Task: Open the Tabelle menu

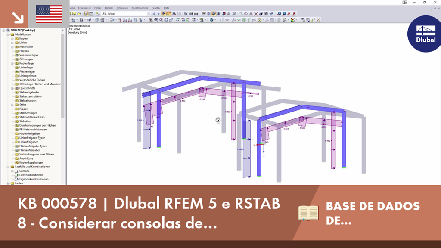Action: coord(109,8)
